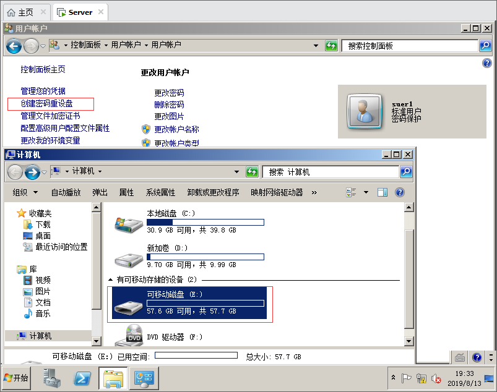Click the change password link
Screen dimensions: 497x392
[169, 93]
